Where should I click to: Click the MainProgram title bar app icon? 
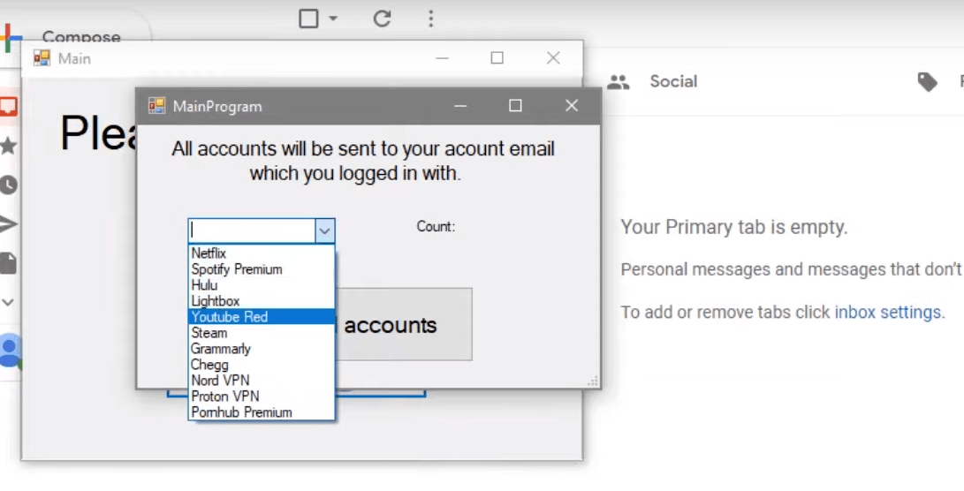pos(156,106)
